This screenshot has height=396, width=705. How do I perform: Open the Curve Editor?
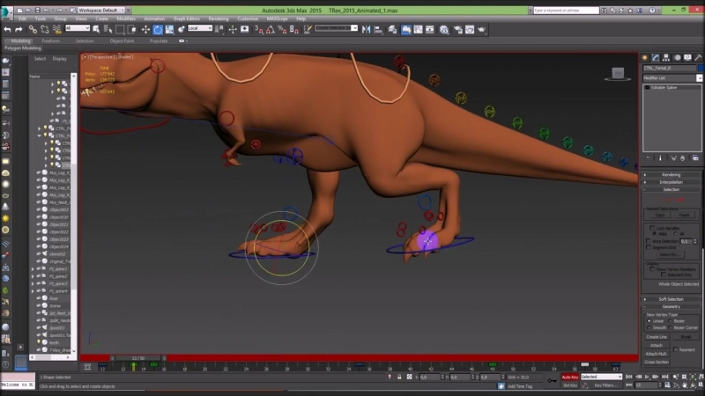(x=418, y=30)
